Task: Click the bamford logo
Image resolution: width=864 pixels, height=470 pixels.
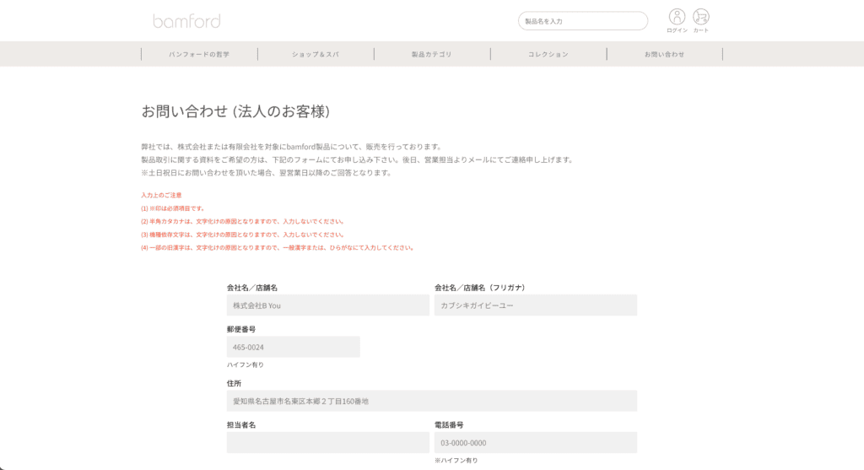Action: 186,21
